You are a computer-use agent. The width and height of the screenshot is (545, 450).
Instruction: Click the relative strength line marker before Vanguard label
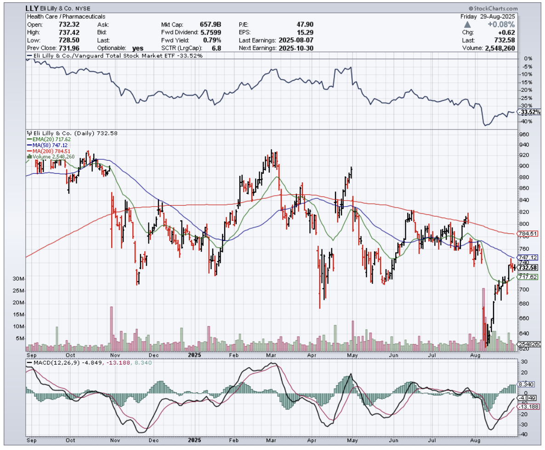pos(29,56)
